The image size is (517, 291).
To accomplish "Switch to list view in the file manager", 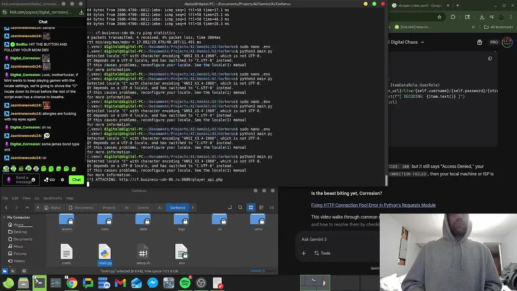I will (x=261, y=207).
